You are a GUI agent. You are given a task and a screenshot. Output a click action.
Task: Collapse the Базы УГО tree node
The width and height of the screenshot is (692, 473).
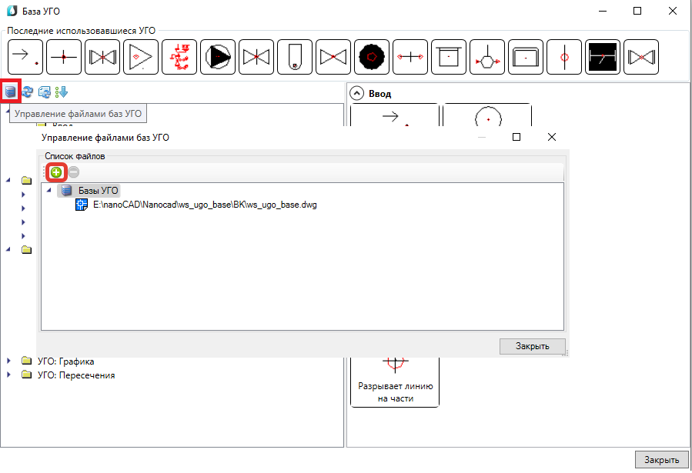49,191
